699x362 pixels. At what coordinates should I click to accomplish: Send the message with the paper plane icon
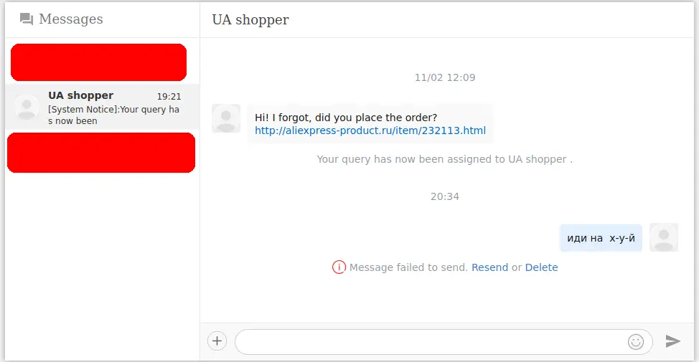click(x=672, y=341)
